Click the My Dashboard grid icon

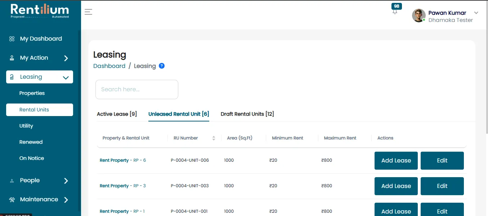click(12, 39)
